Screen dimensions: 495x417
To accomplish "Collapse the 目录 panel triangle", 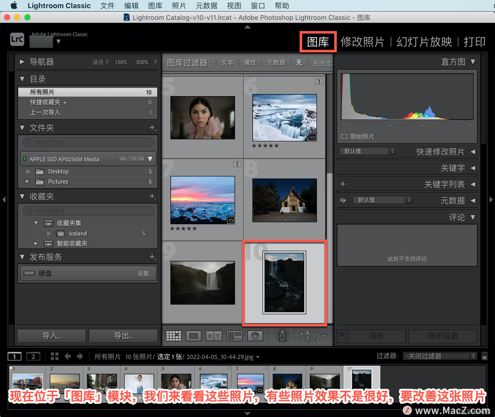I will click(22, 79).
